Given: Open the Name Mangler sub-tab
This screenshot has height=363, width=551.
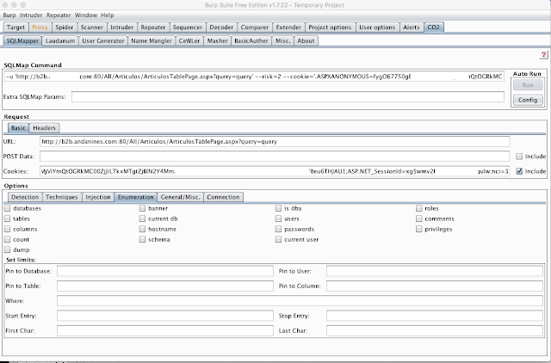Looking at the screenshot, I should click(152, 40).
